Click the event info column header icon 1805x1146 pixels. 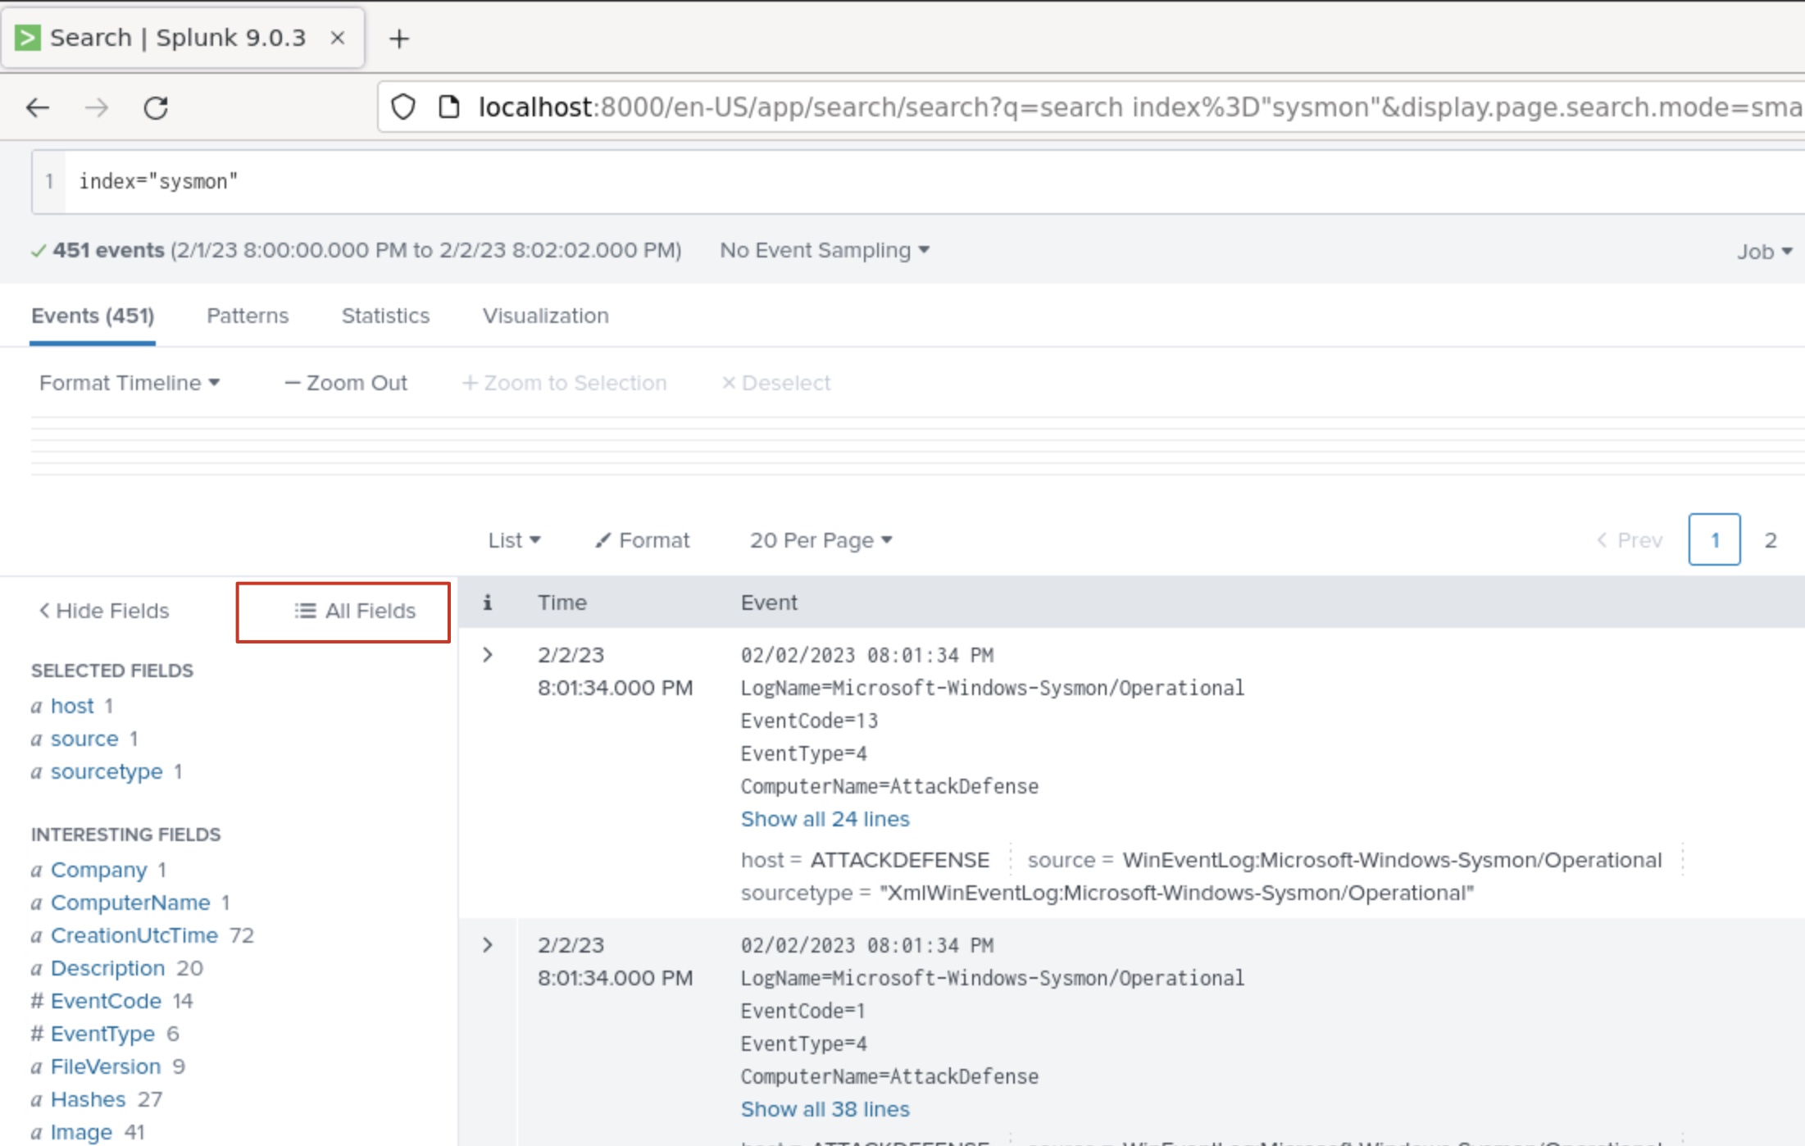[487, 603]
